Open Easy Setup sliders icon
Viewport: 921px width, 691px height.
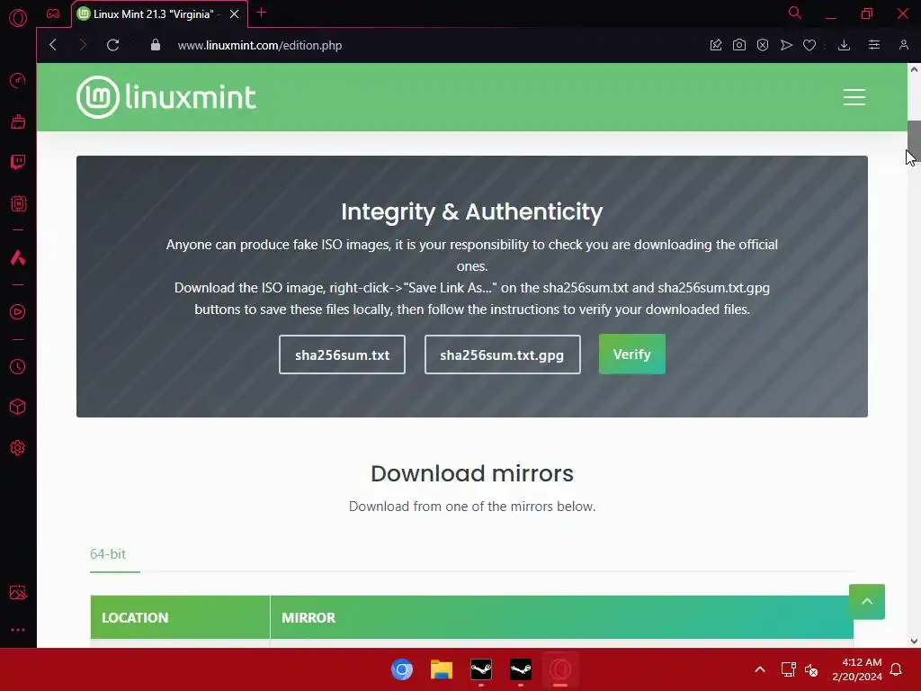pos(874,45)
